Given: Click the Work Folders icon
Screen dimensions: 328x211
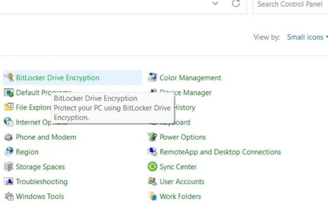Looking at the screenshot, I should click(x=152, y=196).
